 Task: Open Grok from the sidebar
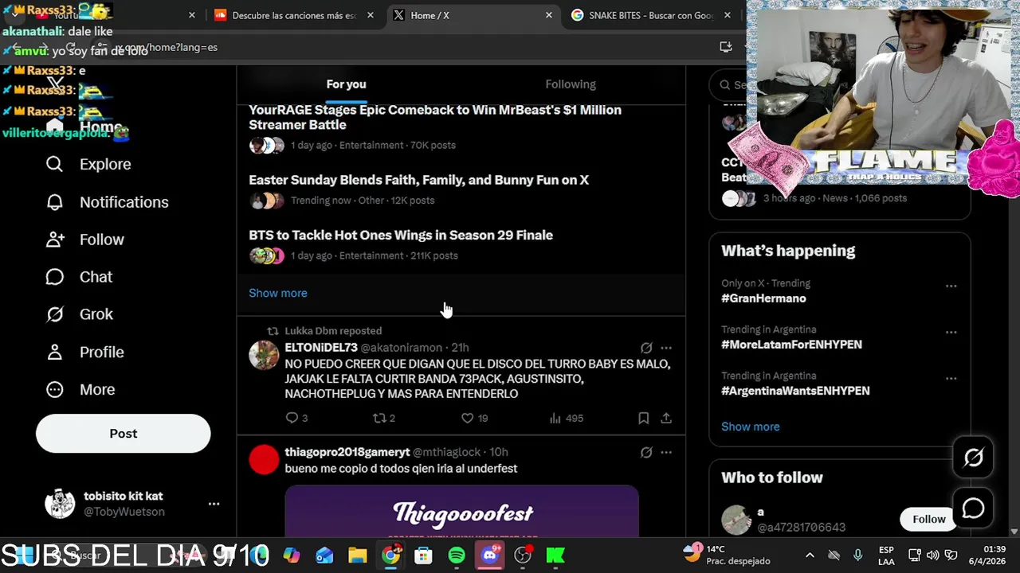[x=79, y=314]
